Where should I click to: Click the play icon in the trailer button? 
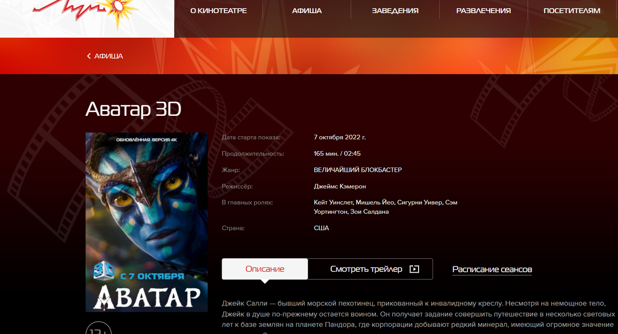coord(414,269)
